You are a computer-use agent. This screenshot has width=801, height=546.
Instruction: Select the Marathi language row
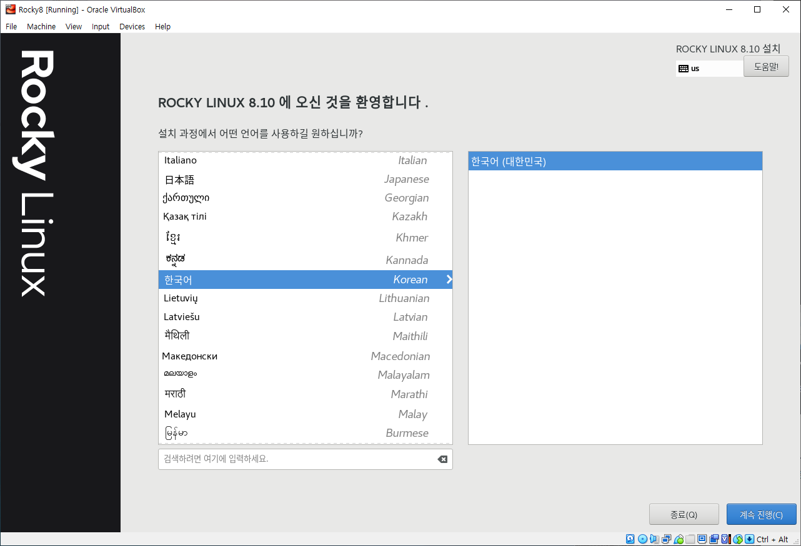point(306,394)
